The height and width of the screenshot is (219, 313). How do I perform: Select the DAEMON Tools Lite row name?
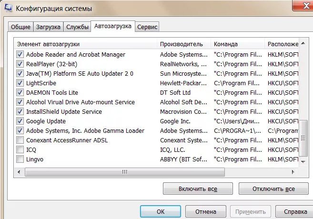[52, 92]
